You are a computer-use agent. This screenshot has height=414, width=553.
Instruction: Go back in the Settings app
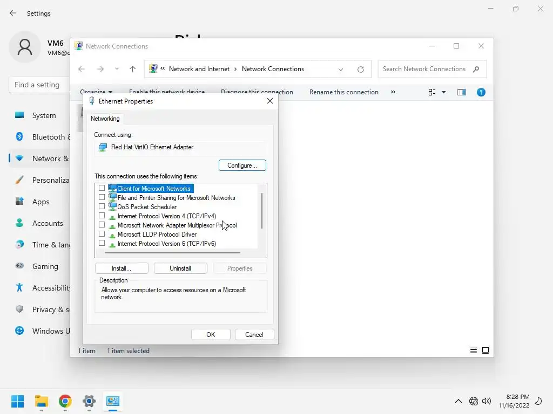(x=13, y=13)
